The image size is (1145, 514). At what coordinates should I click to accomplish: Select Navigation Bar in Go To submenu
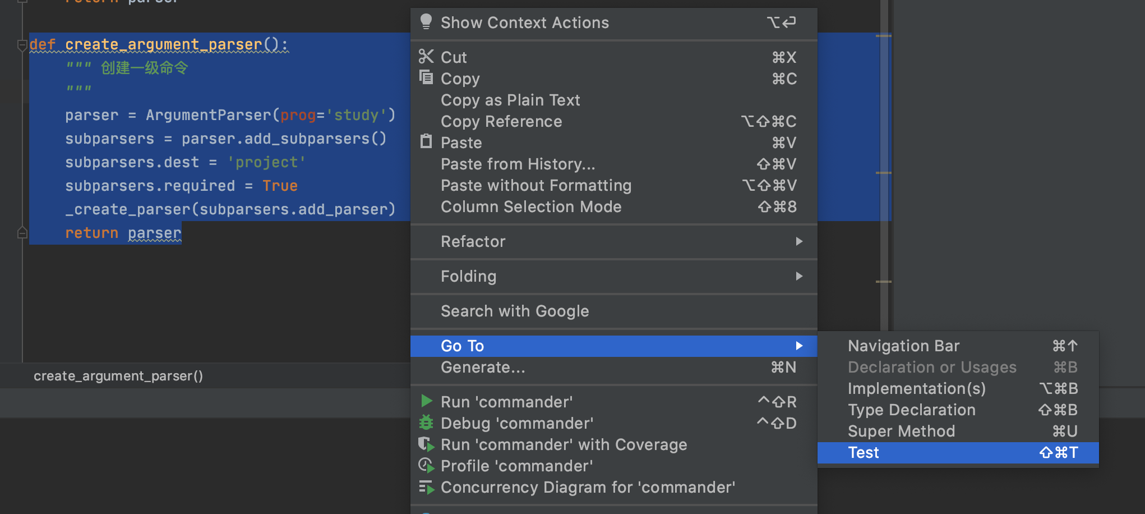coord(958,346)
